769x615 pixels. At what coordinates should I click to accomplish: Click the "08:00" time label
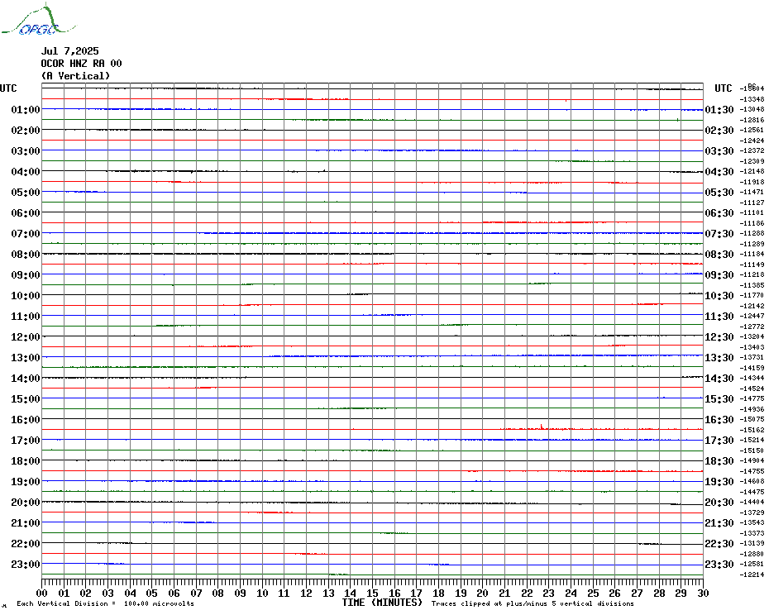(26, 254)
